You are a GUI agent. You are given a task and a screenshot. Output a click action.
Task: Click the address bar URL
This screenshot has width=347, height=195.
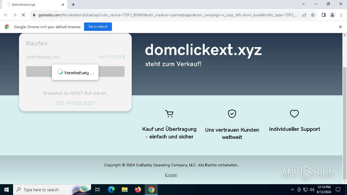pyautogui.click(x=168, y=15)
